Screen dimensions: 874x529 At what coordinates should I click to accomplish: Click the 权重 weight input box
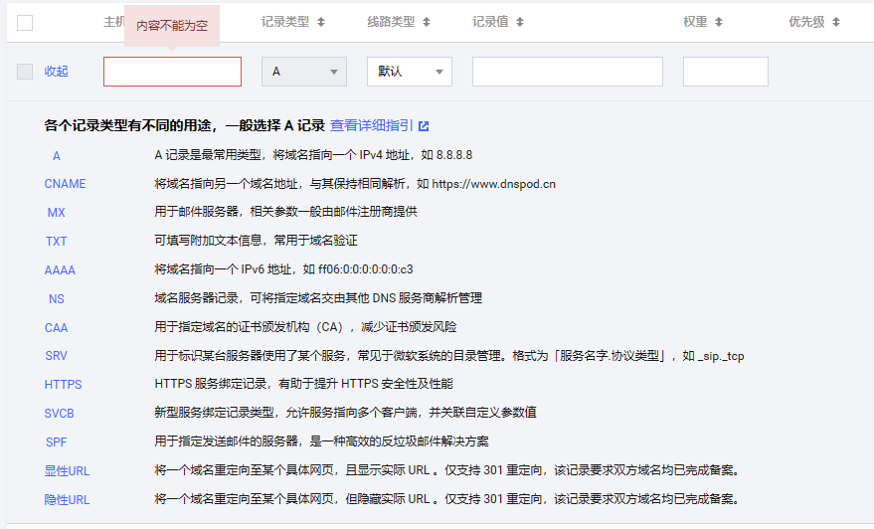point(725,72)
